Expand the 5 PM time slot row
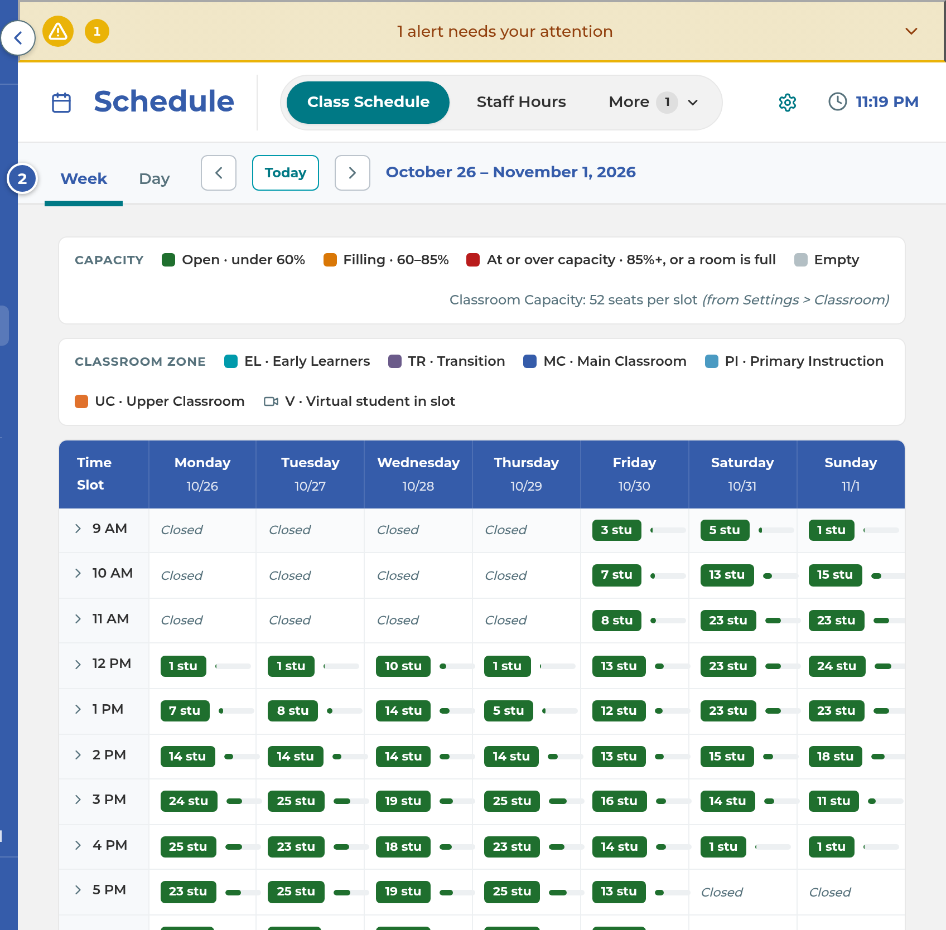The width and height of the screenshot is (946, 930). pos(78,890)
